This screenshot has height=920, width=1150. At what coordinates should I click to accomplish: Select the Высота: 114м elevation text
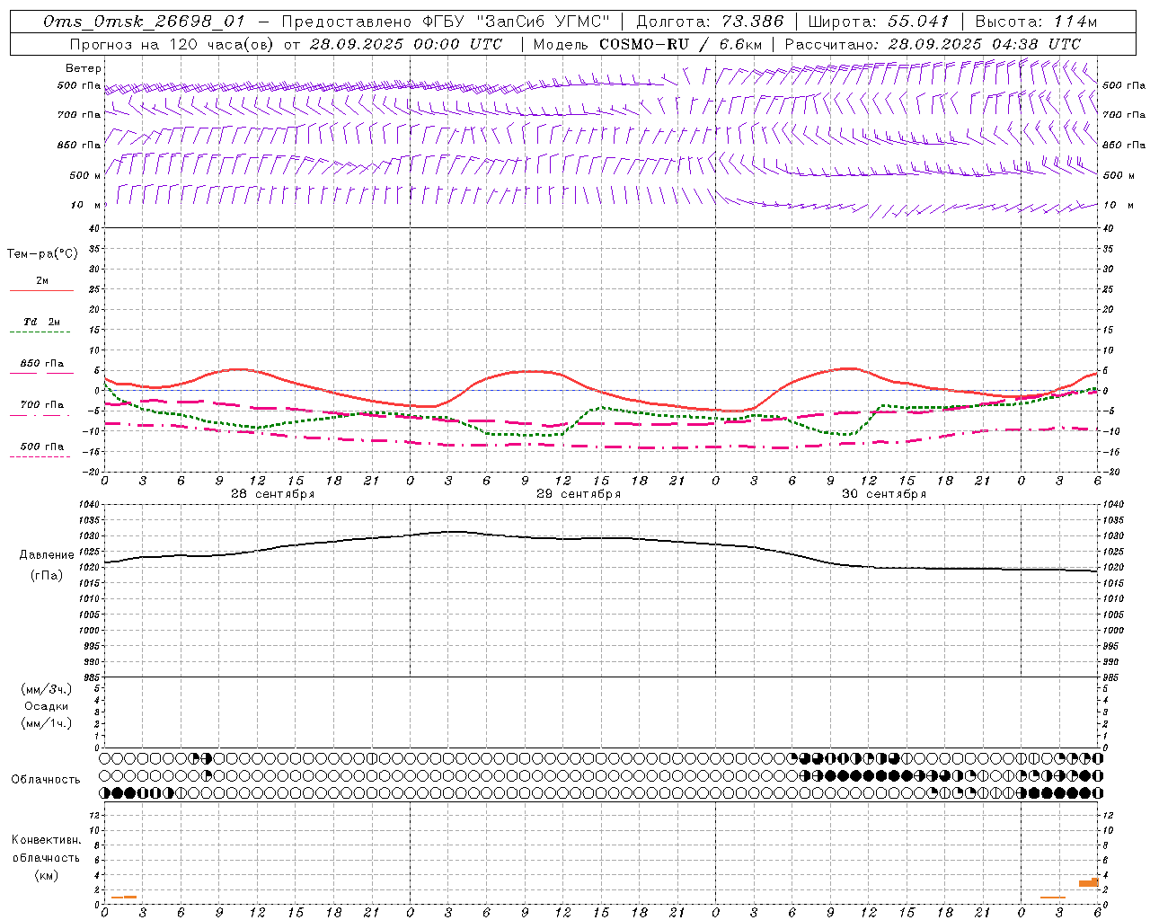pyautogui.click(x=1036, y=22)
